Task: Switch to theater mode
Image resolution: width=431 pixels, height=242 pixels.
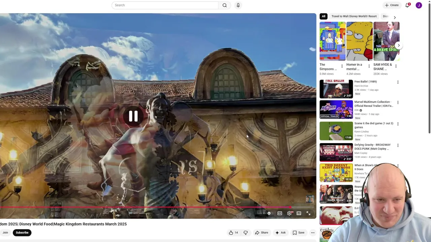Action: point(299,213)
